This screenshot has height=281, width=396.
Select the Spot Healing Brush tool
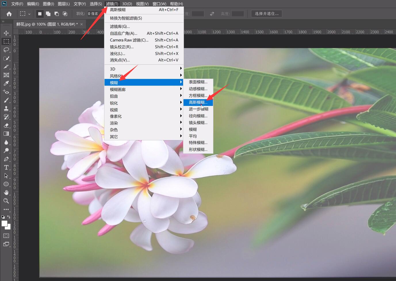coord(6,92)
